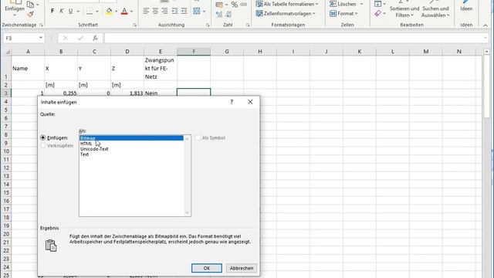494x278 pixels.
Task: Open the fill color dropdown arrow
Action: click(x=117, y=12)
